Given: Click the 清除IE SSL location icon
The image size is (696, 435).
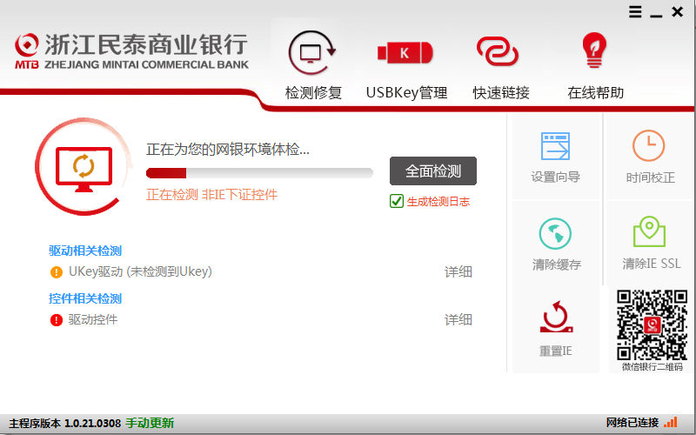Looking at the screenshot, I should click(649, 231).
